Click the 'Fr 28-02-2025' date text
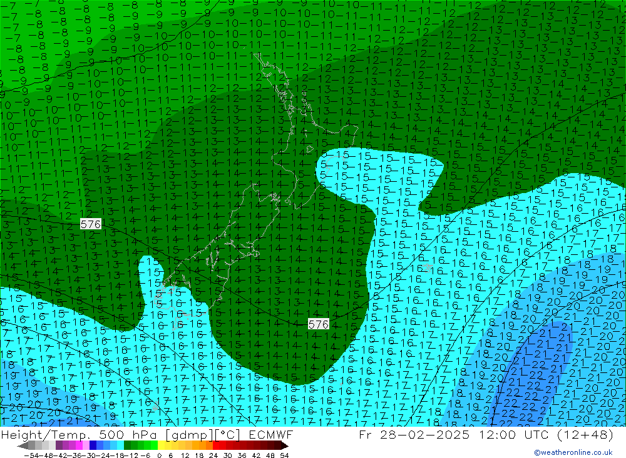 pos(414,434)
